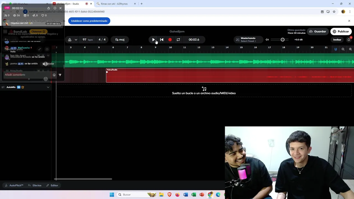Open BandLab hamburger menu
354x199 pixels.
5,32
